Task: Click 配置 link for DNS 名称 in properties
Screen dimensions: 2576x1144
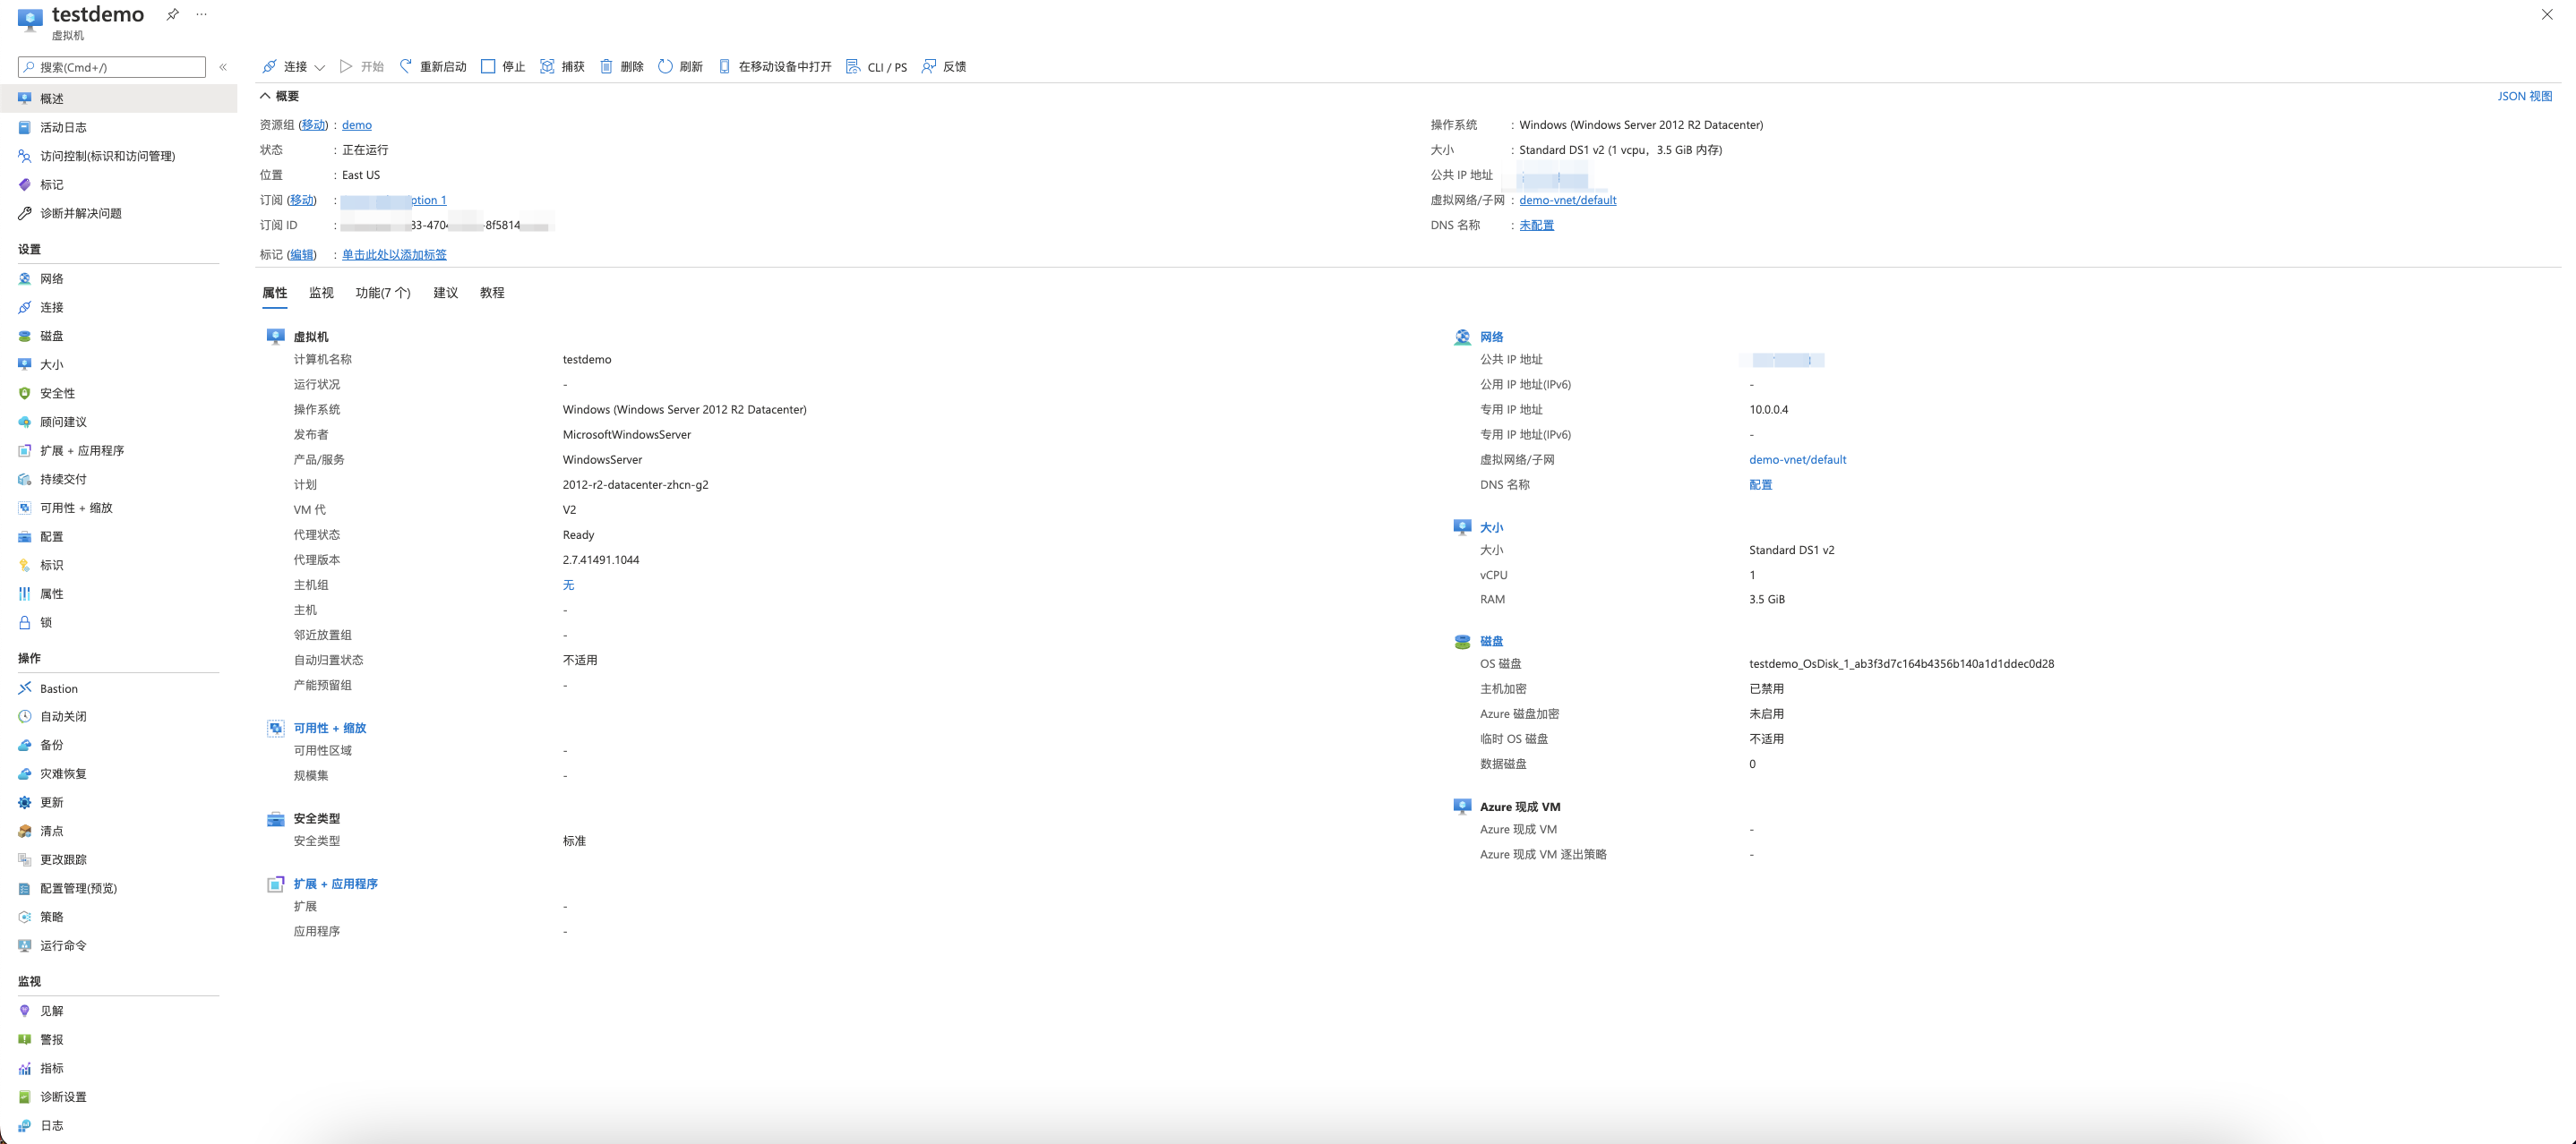Action: tap(1760, 484)
